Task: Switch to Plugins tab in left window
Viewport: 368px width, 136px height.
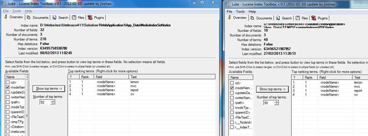Action: point(96,18)
